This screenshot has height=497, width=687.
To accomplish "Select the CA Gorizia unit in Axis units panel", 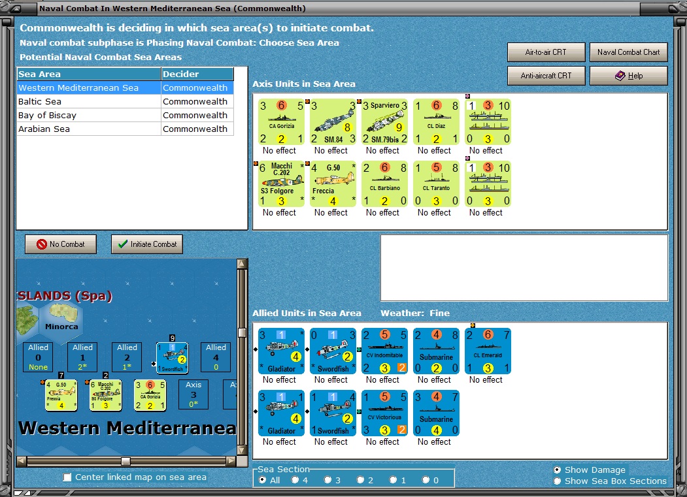I will tap(281, 121).
